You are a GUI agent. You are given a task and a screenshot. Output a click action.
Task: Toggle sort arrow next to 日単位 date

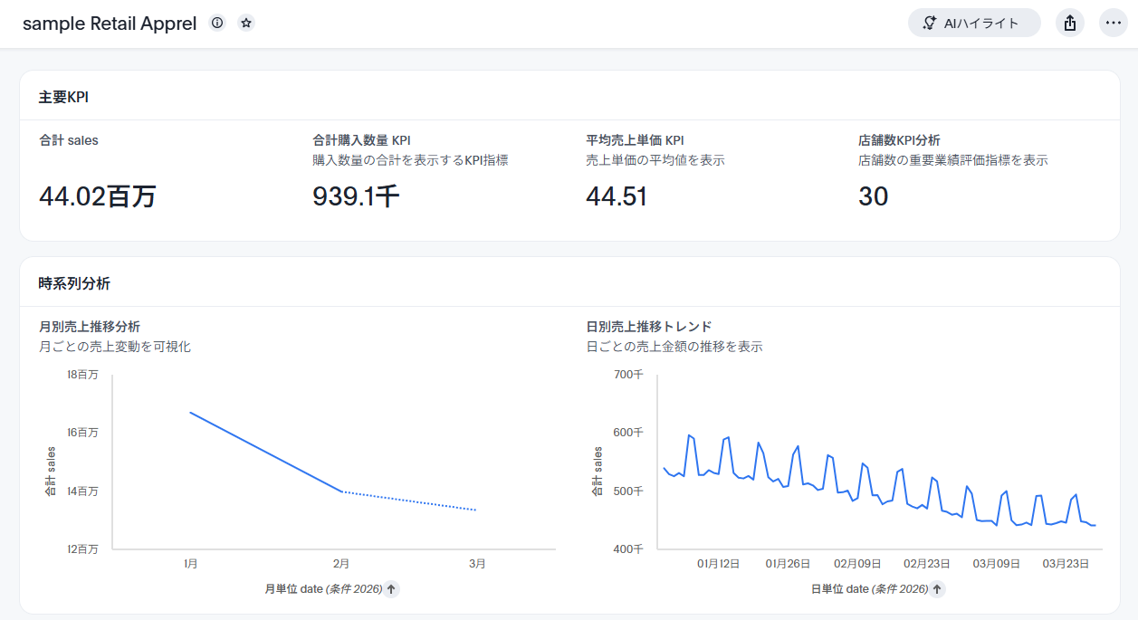click(937, 589)
